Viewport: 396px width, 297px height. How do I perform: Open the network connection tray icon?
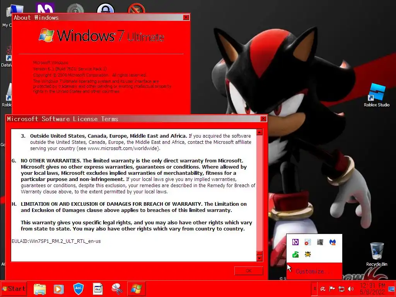341,289
